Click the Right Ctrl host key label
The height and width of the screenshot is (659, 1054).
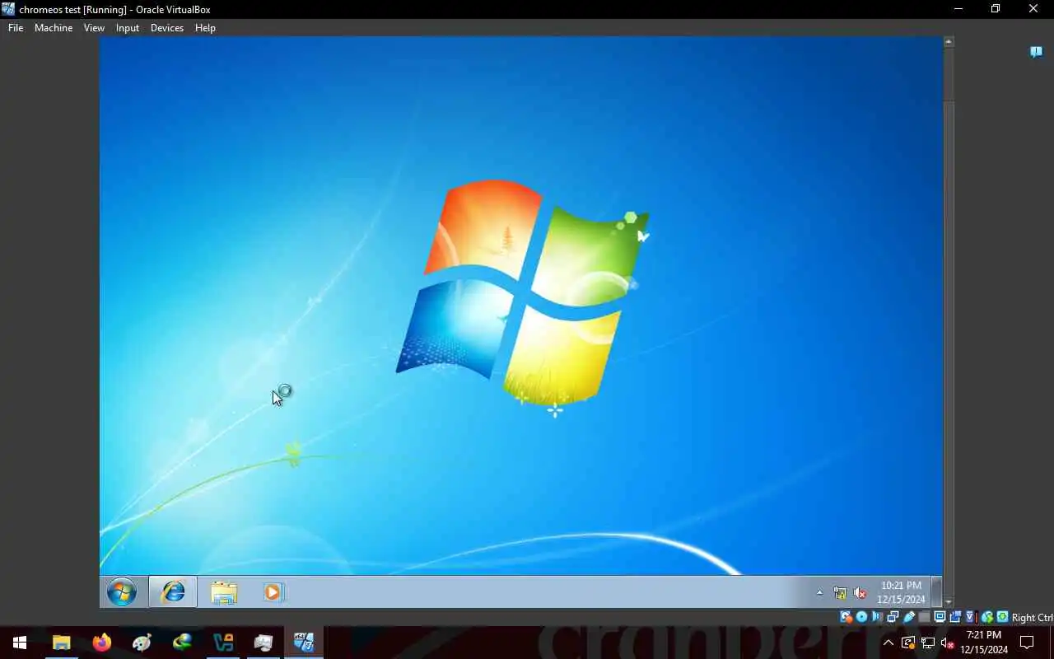click(x=1032, y=618)
